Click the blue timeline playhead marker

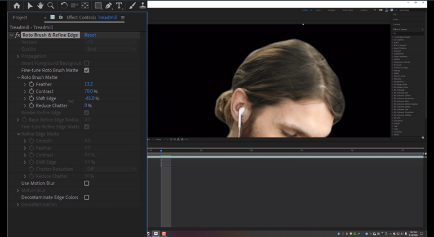[x=161, y=150]
